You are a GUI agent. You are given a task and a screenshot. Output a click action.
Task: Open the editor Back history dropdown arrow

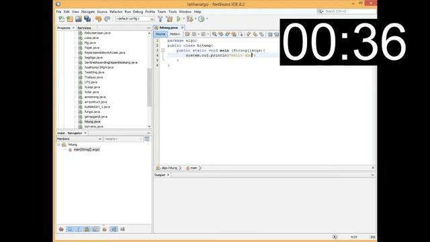[199, 34]
